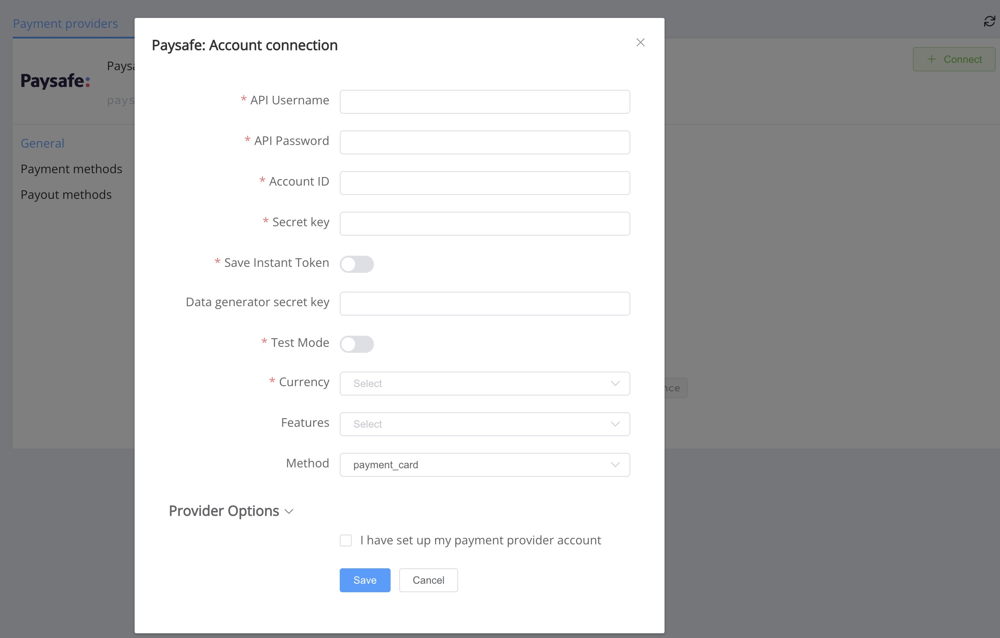Click the Secret key input field

(485, 223)
